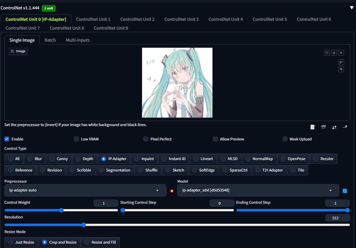Pick T2I-Adapter control type
The image size is (356, 248).
click(x=269, y=170)
